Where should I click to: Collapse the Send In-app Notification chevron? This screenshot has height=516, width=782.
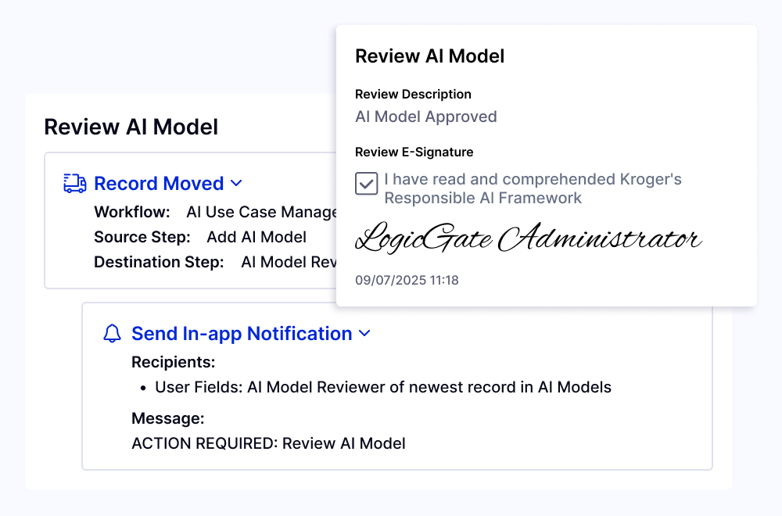point(364,333)
